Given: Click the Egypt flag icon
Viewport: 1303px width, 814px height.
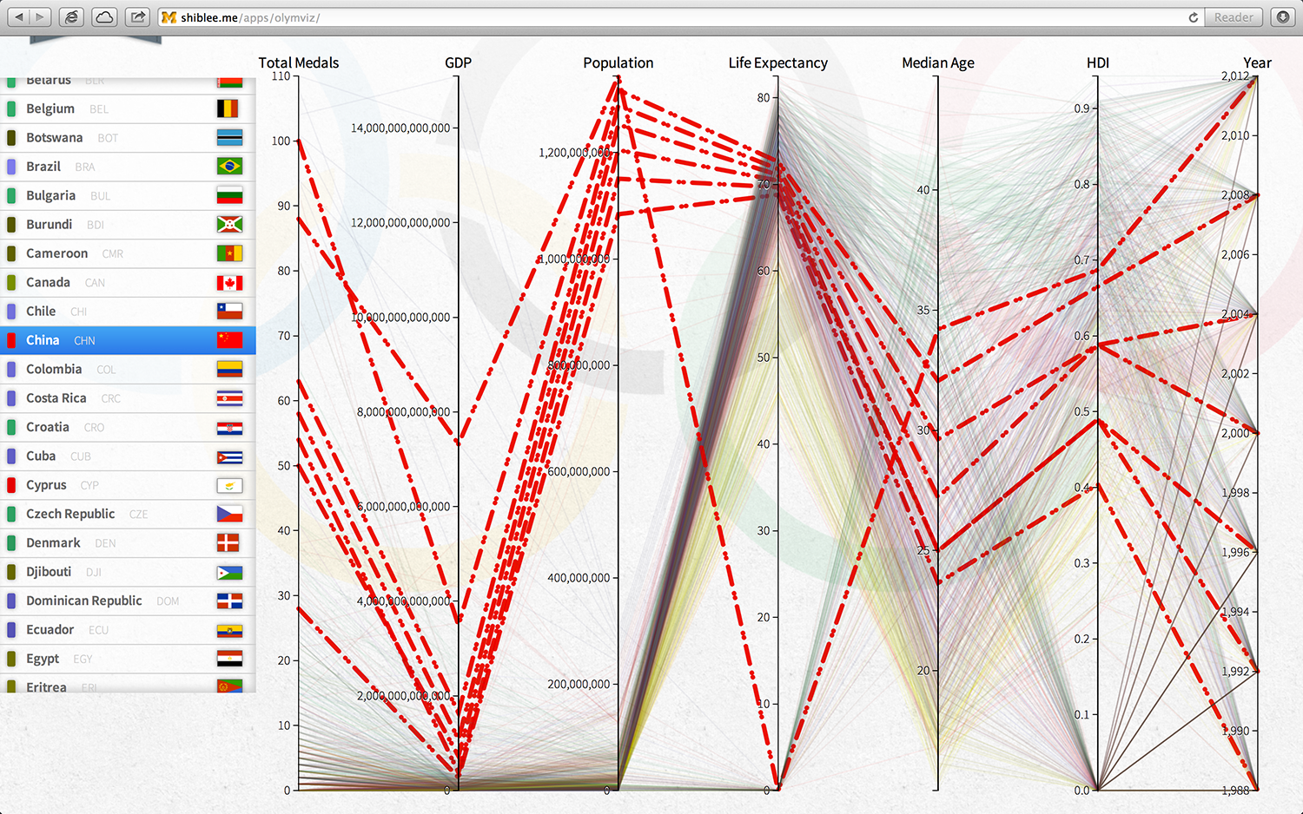Looking at the screenshot, I should 229,659.
